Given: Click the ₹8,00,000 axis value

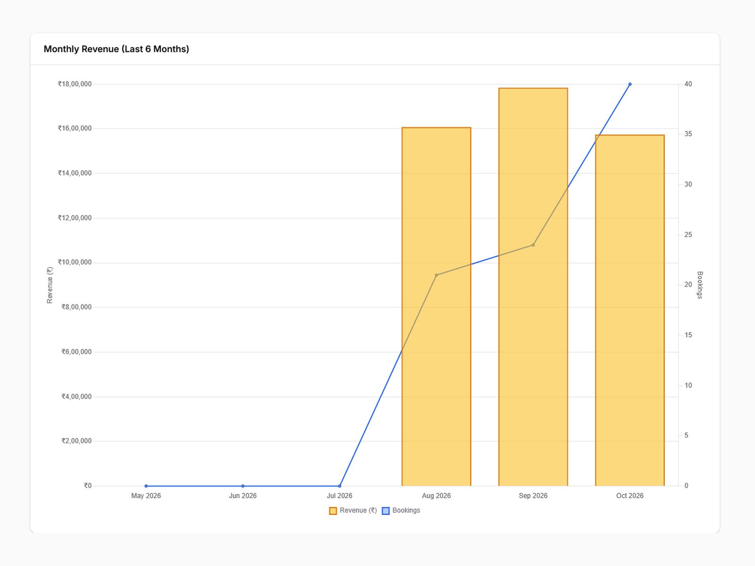Looking at the screenshot, I should point(76,307).
